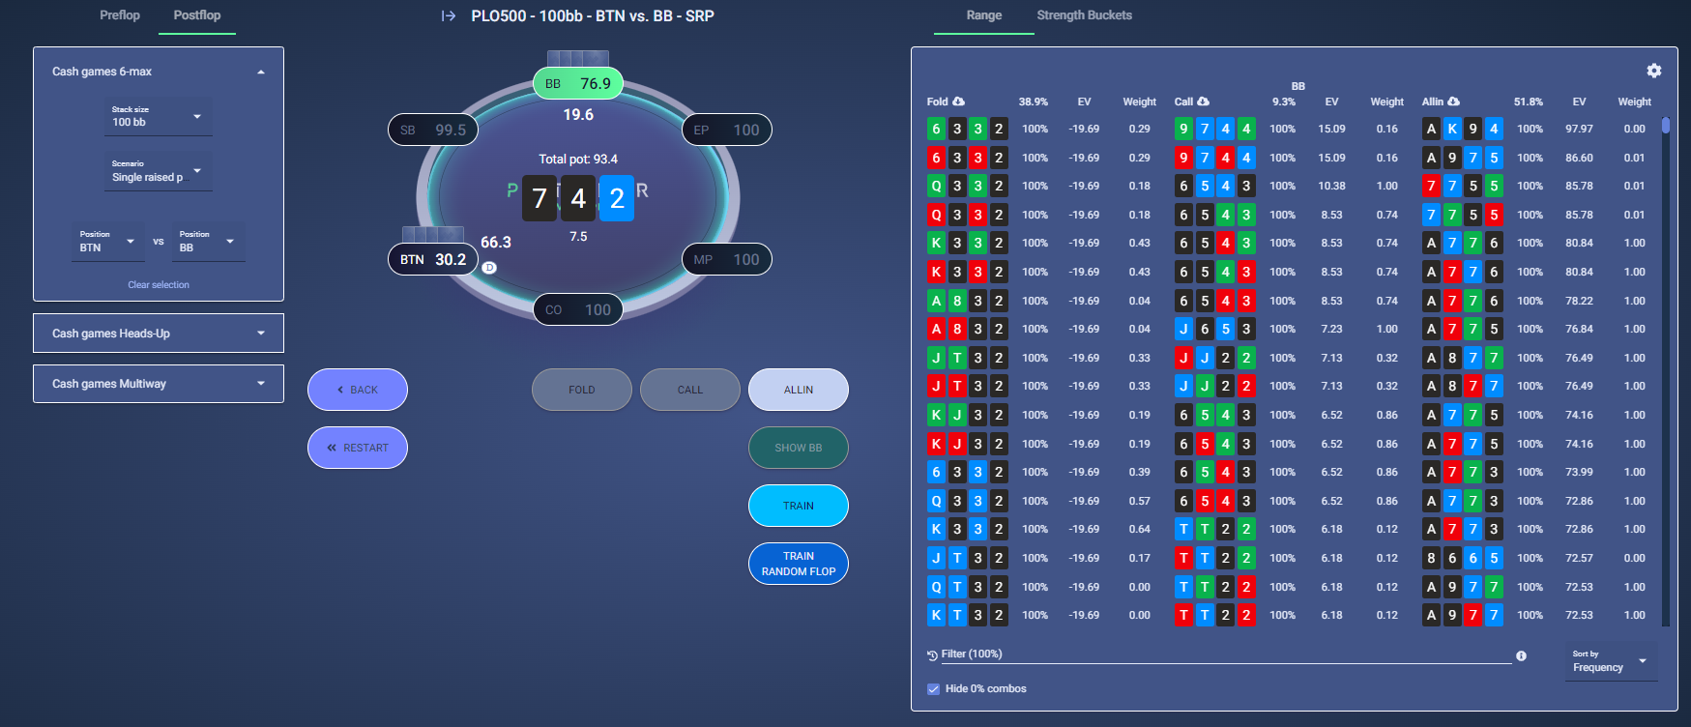The width and height of the screenshot is (1691, 727).
Task: Click the filter info icon
Action: tap(1521, 655)
